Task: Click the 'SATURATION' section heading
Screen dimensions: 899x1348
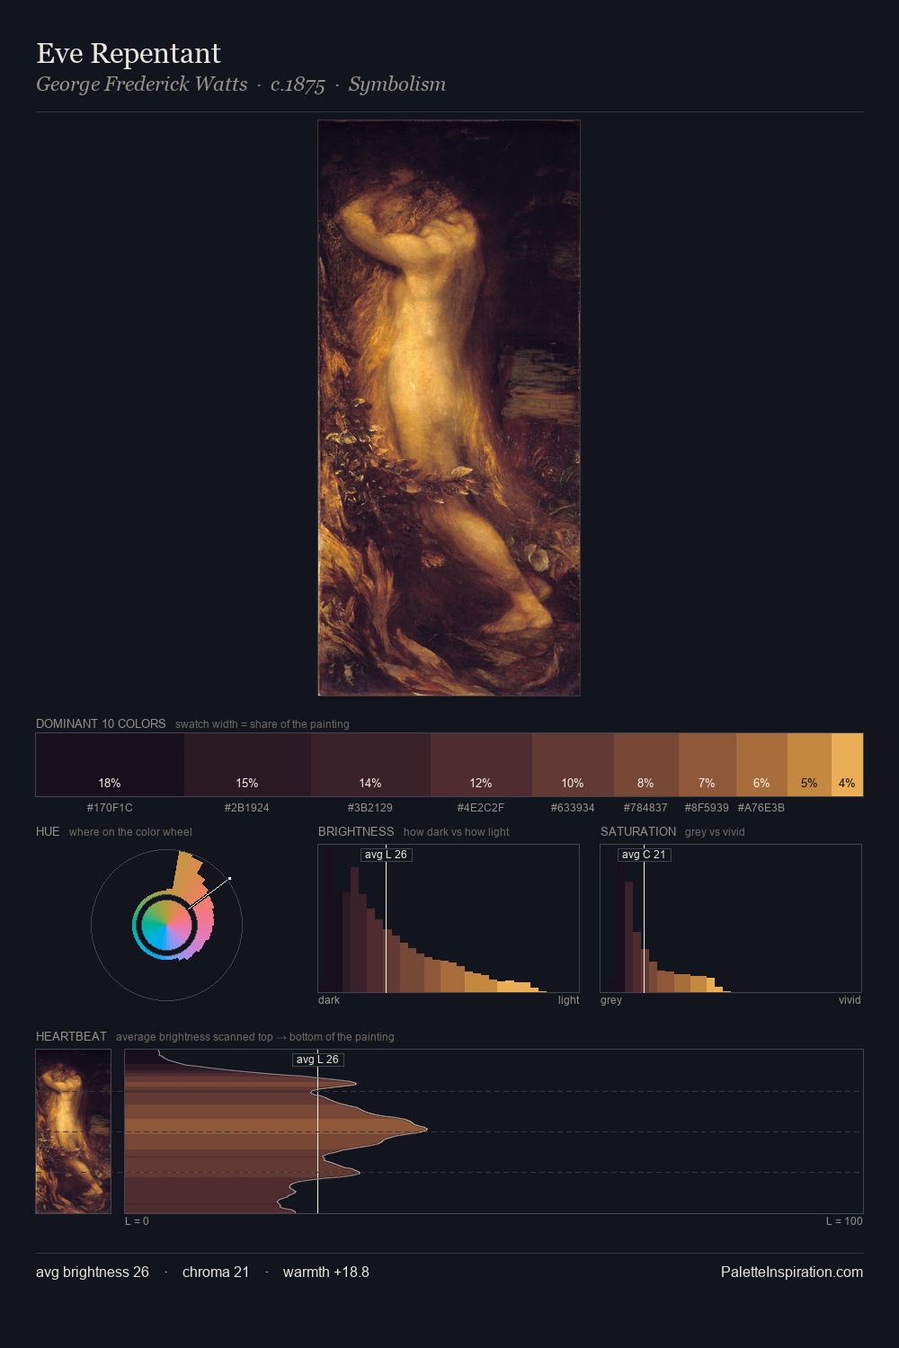Action: point(638,831)
